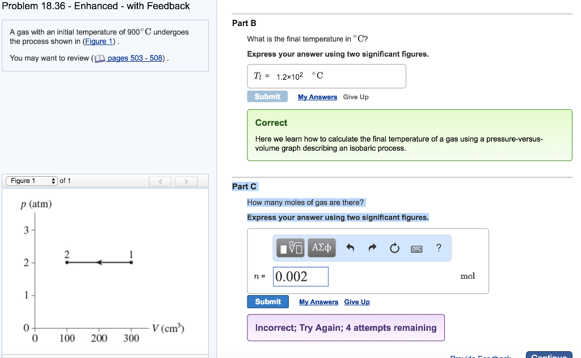Open the Greek letters ΑΣφ palette
The image size is (581, 358).
321,248
